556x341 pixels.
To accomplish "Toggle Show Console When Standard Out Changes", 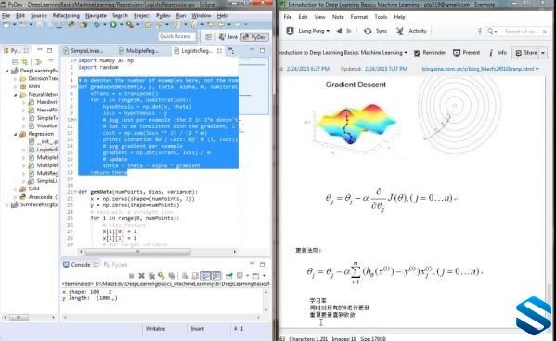I will coord(206,276).
